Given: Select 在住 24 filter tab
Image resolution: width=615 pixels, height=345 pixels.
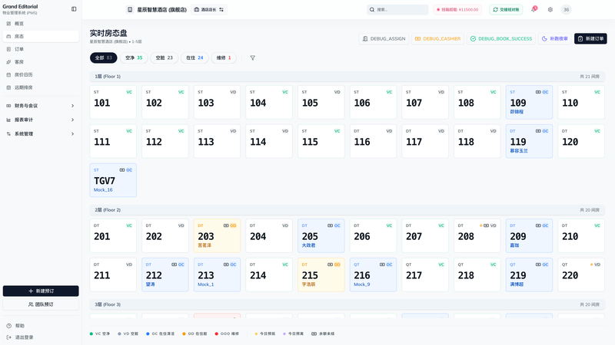Looking at the screenshot, I should [x=194, y=58].
